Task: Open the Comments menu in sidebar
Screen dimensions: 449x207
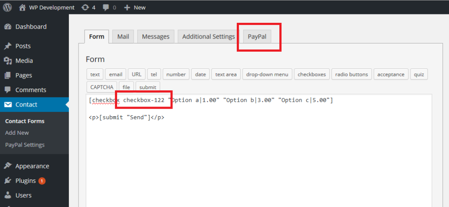Action: [34, 90]
